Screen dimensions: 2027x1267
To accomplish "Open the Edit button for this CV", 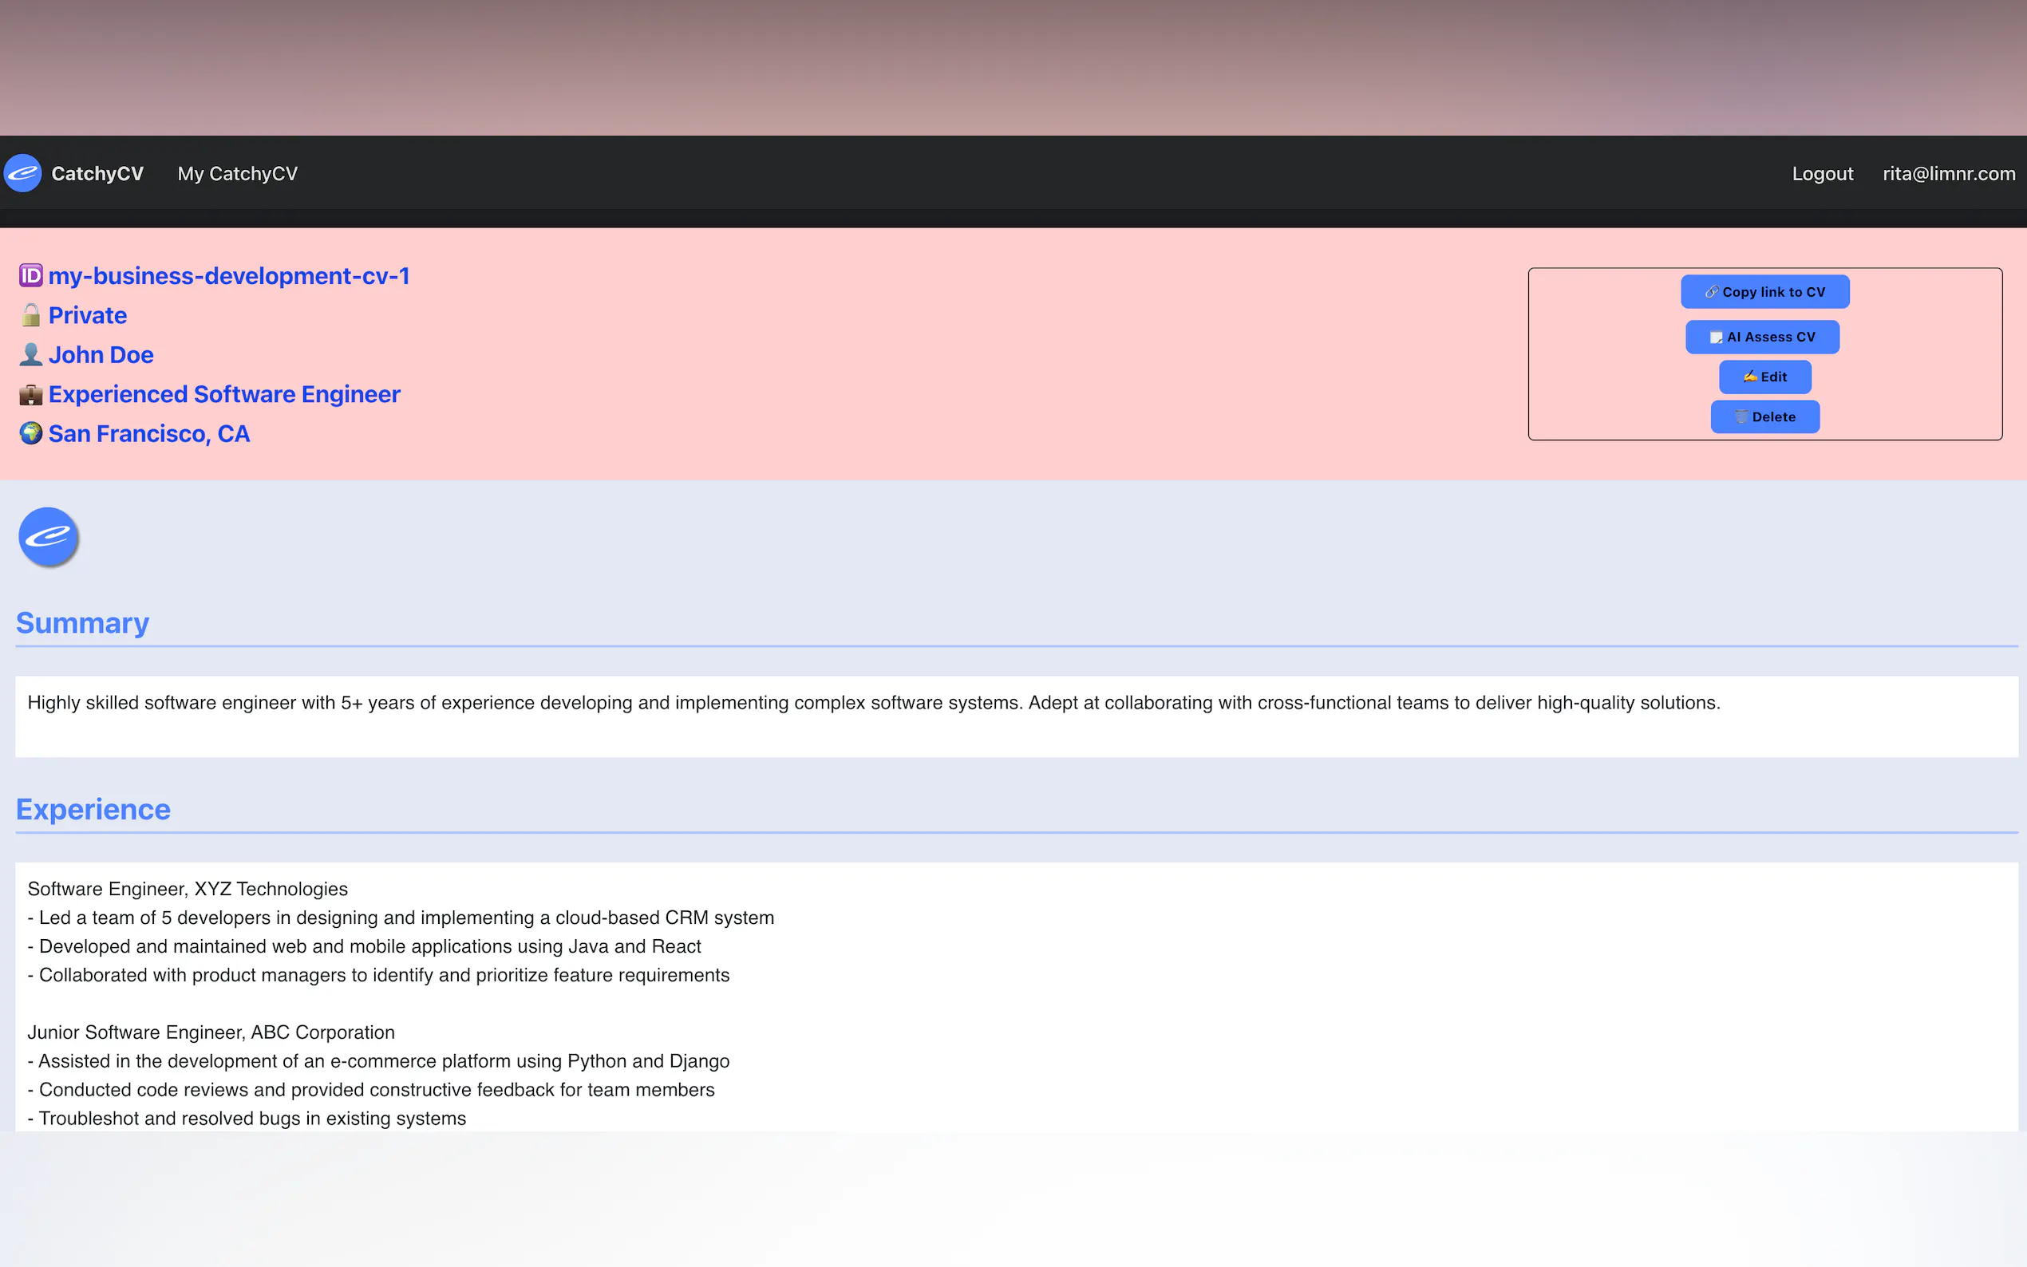I will [1764, 377].
